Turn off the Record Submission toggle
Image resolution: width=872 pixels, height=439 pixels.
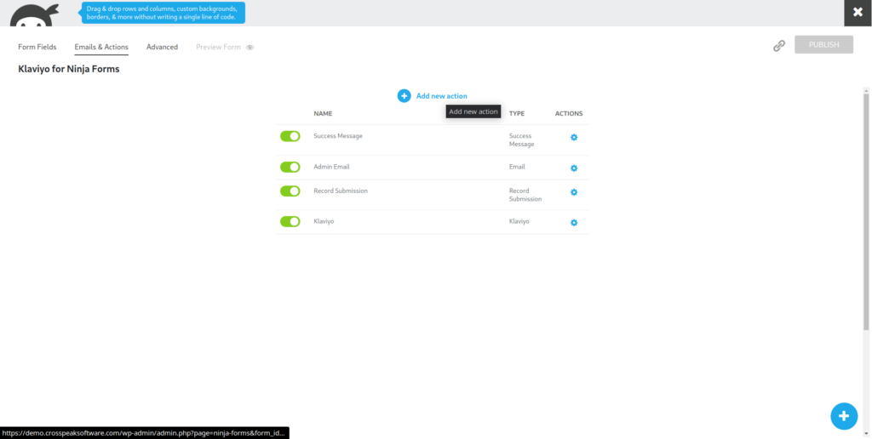[290, 191]
